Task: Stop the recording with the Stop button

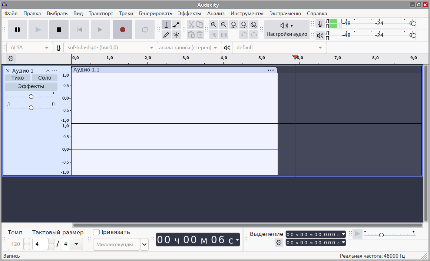Action: click(x=59, y=30)
